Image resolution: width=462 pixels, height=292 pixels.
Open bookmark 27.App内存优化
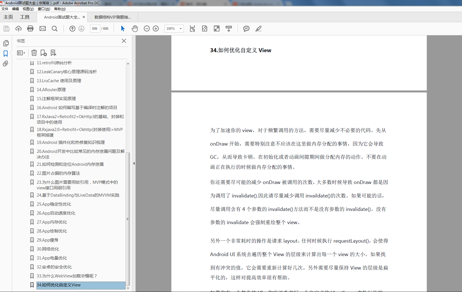[x=52, y=222]
